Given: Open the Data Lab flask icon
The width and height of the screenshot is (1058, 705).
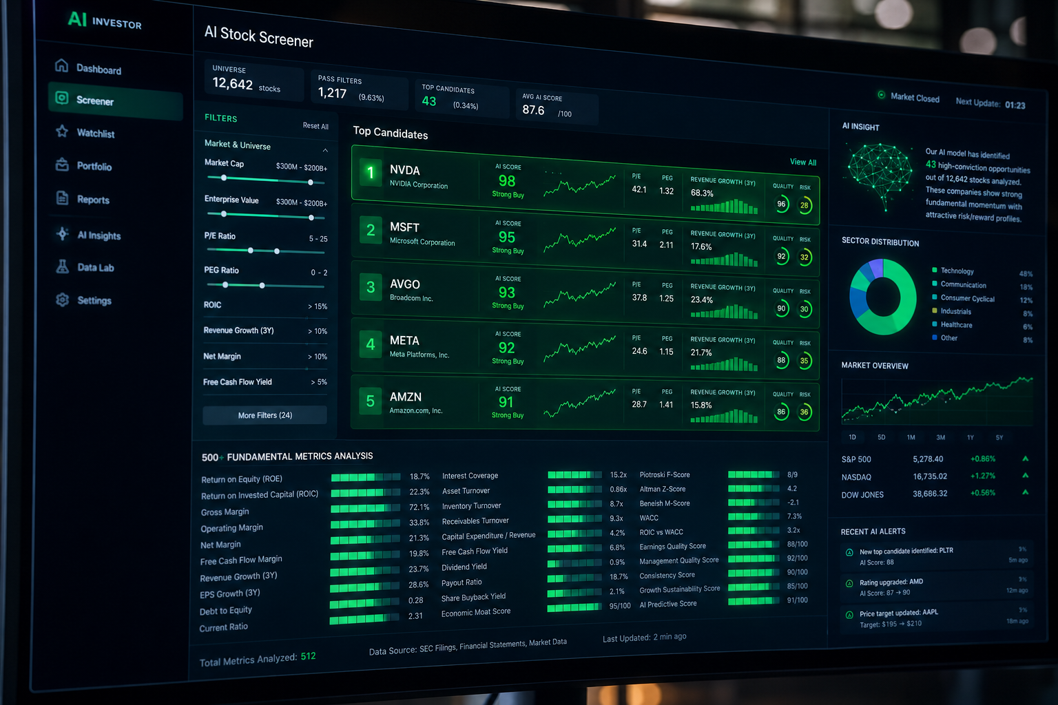Looking at the screenshot, I should [x=62, y=266].
